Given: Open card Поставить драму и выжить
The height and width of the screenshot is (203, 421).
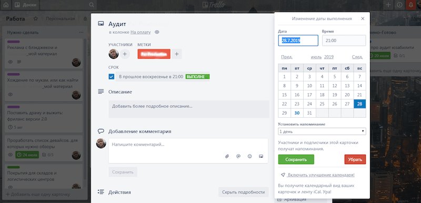Looking at the screenshot, I should pyautogui.click(x=44, y=118).
